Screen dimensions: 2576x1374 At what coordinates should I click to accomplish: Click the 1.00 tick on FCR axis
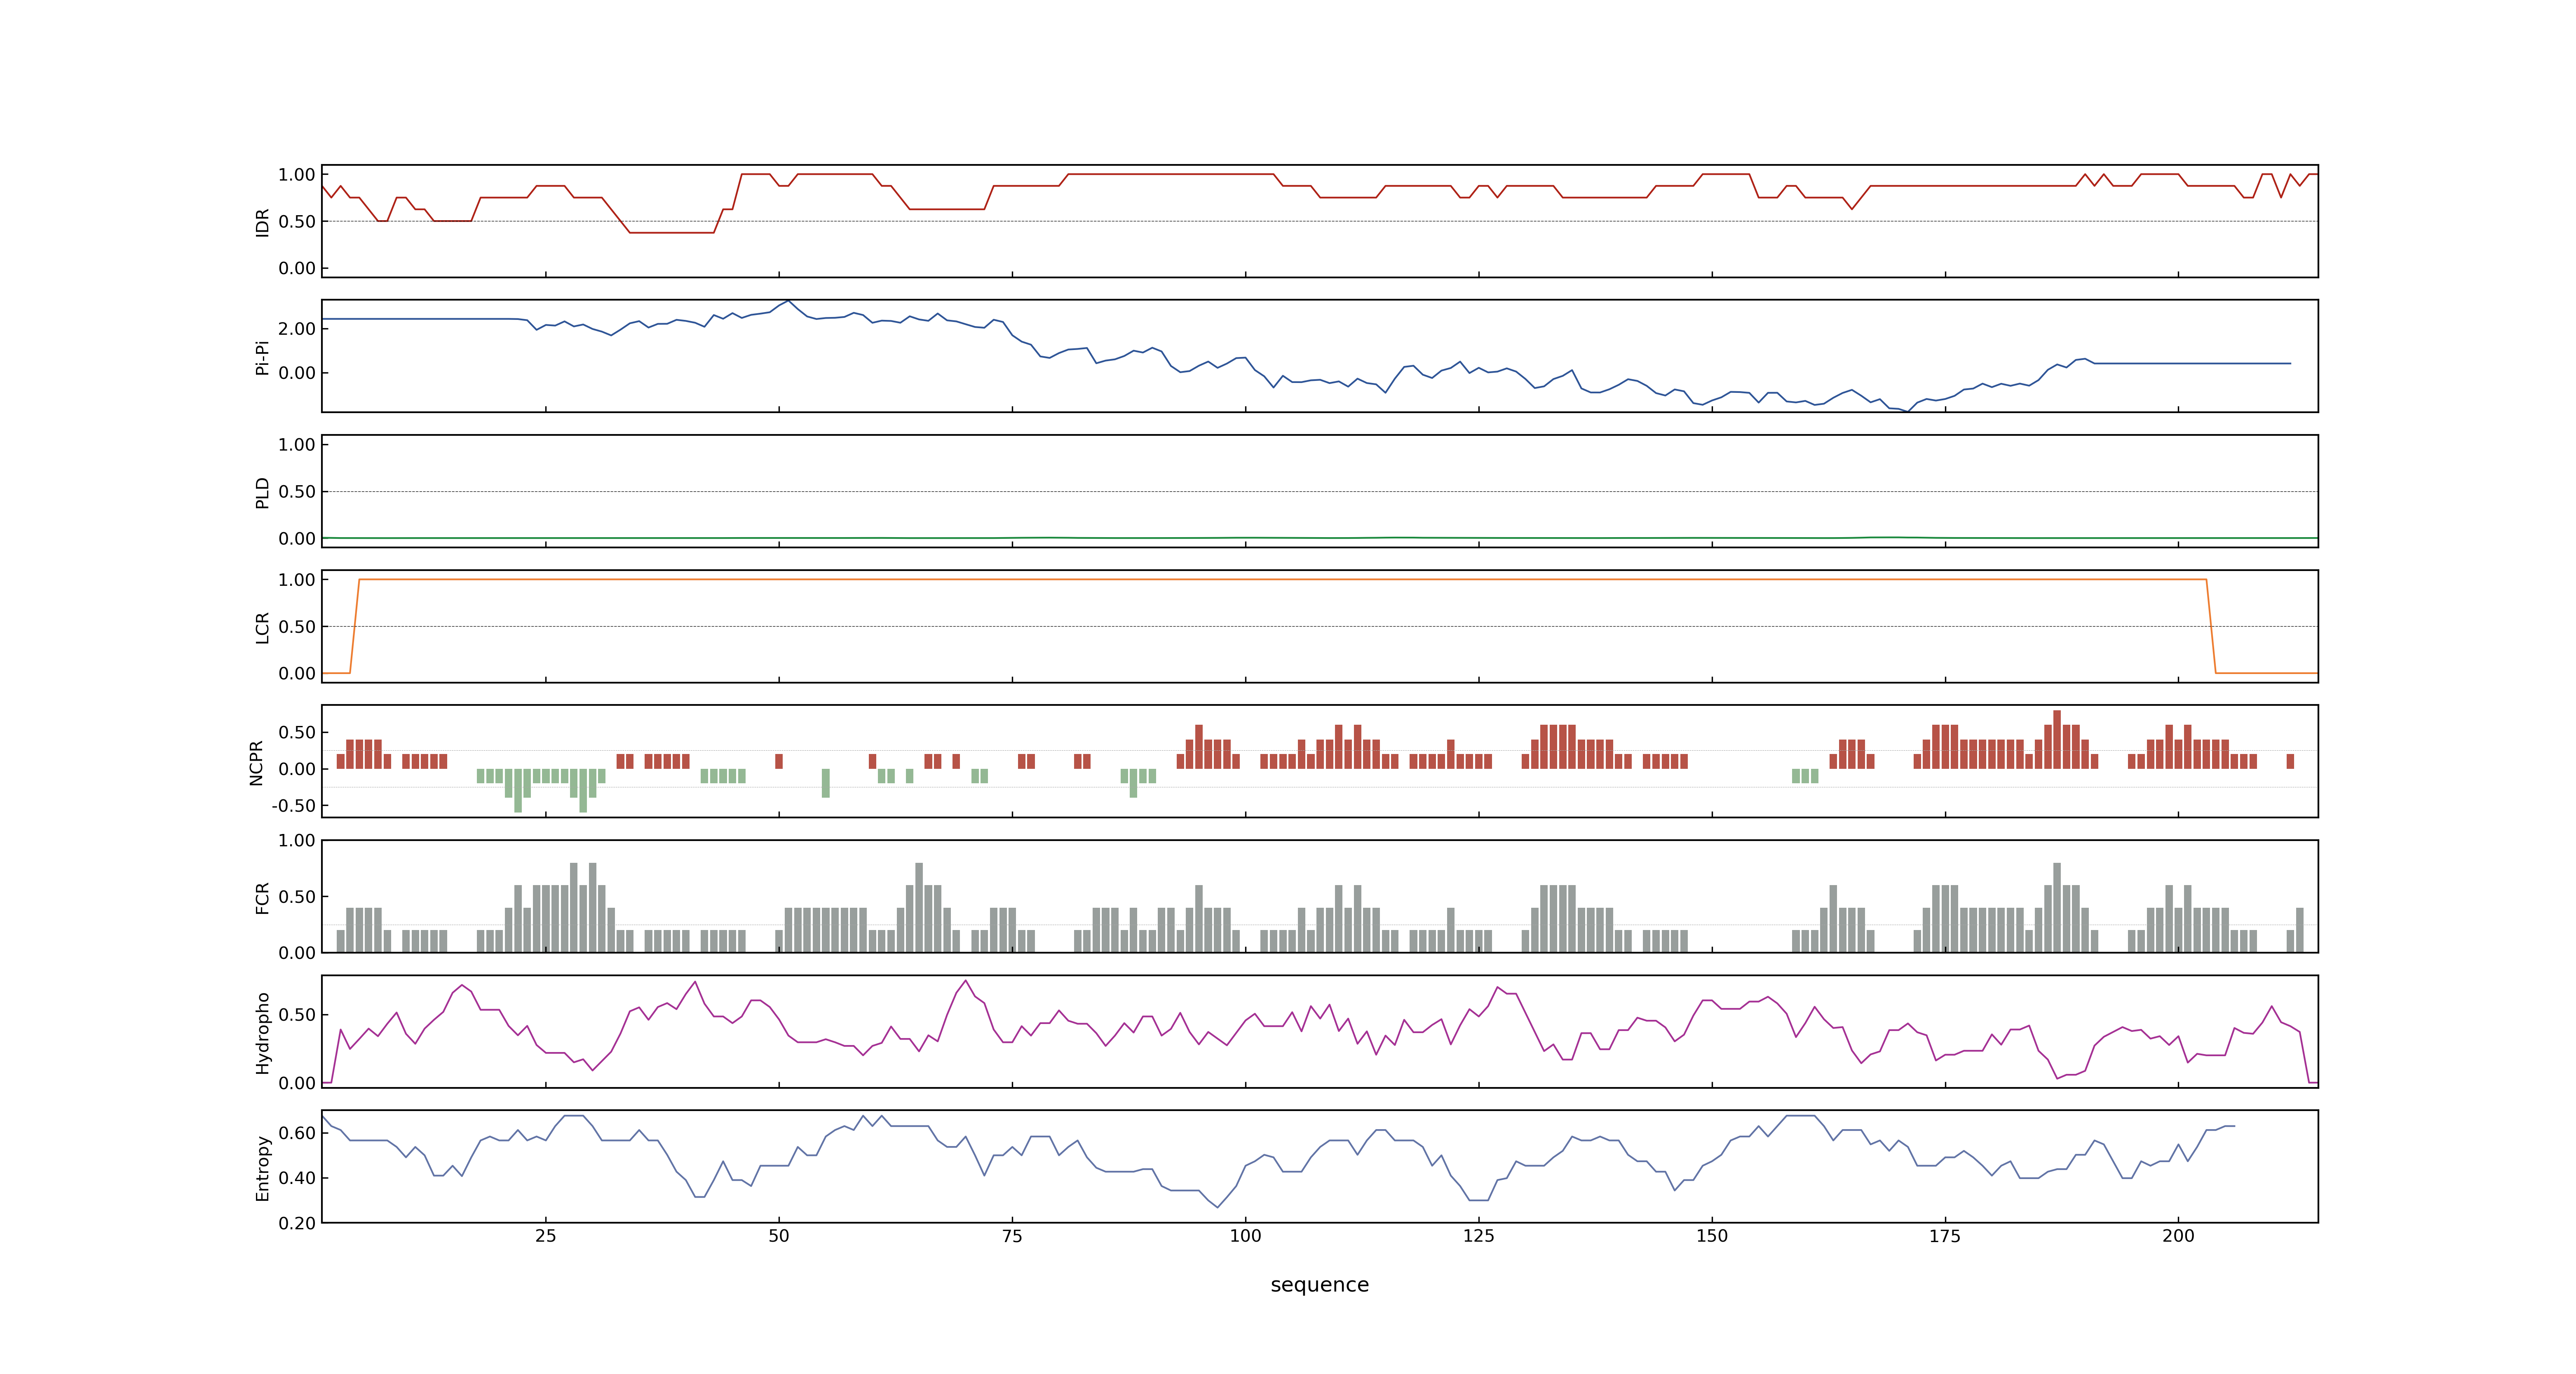click(x=297, y=841)
